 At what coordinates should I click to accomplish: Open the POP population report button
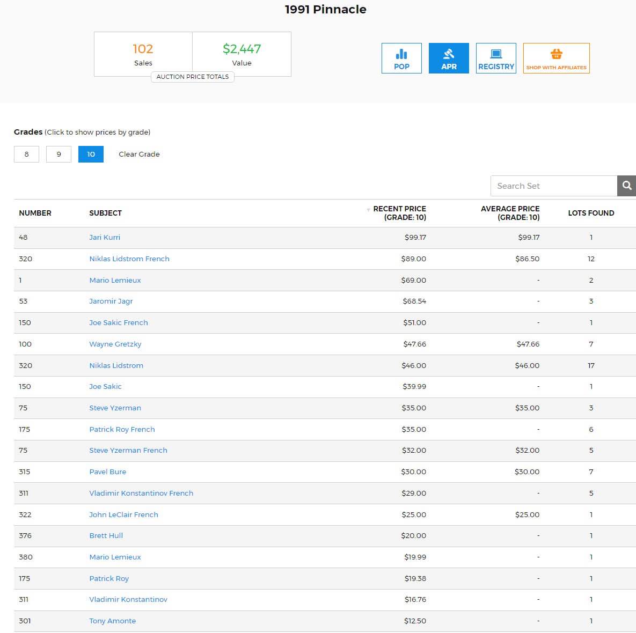[x=401, y=58]
